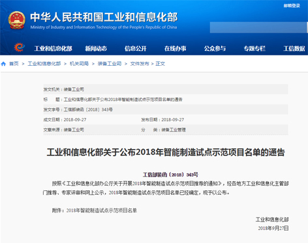Open 公众参与 navigation menu
308x243 pixels.
pyautogui.click(x=215, y=48)
